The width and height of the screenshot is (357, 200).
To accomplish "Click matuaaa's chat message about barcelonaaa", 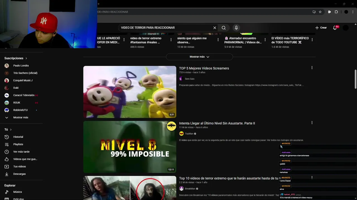I will click(294, 156).
